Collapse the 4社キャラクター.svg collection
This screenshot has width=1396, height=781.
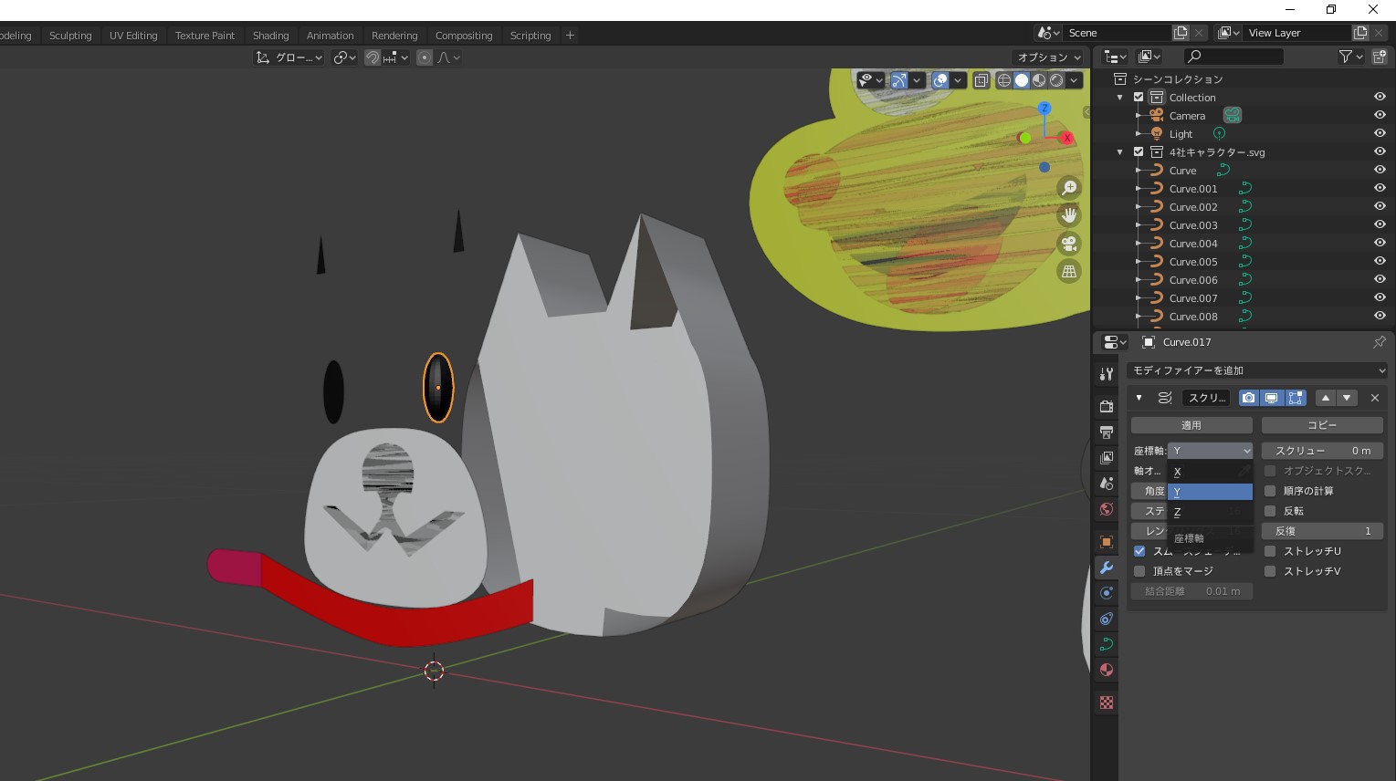click(x=1120, y=152)
